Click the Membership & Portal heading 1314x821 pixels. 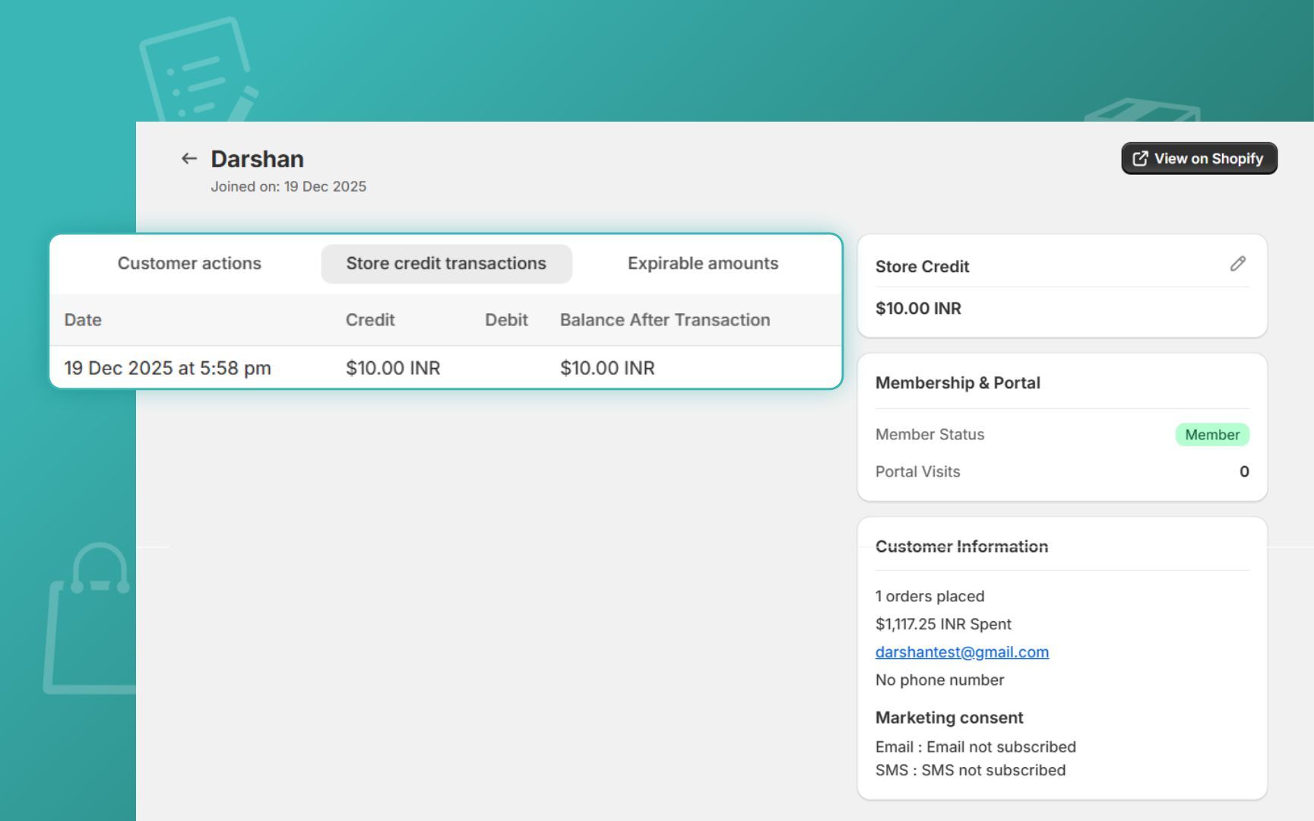tap(958, 382)
